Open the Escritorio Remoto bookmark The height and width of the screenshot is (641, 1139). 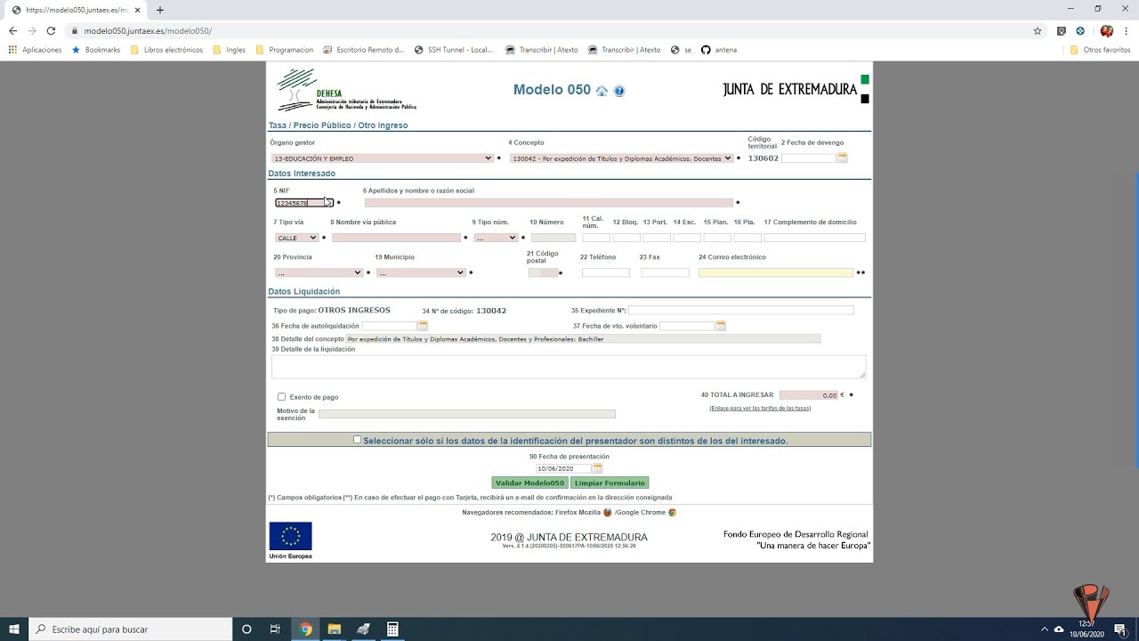(x=364, y=50)
